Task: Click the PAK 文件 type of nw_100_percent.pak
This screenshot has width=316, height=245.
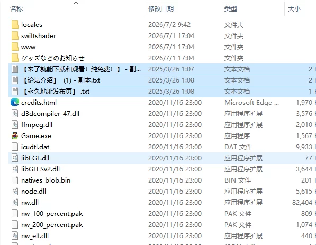Action: (238, 213)
